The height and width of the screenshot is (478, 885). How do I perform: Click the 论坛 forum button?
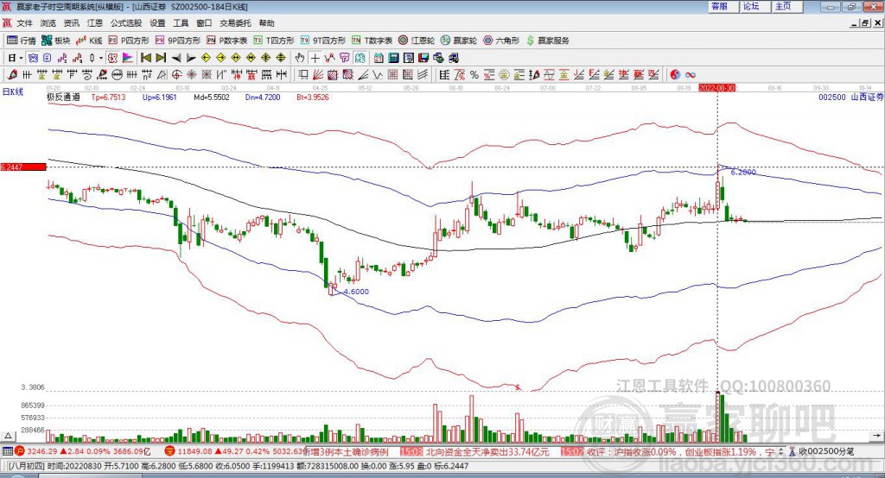point(751,6)
